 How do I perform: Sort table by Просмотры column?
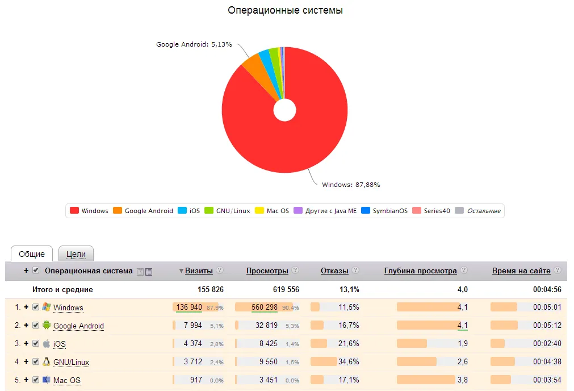[267, 271]
